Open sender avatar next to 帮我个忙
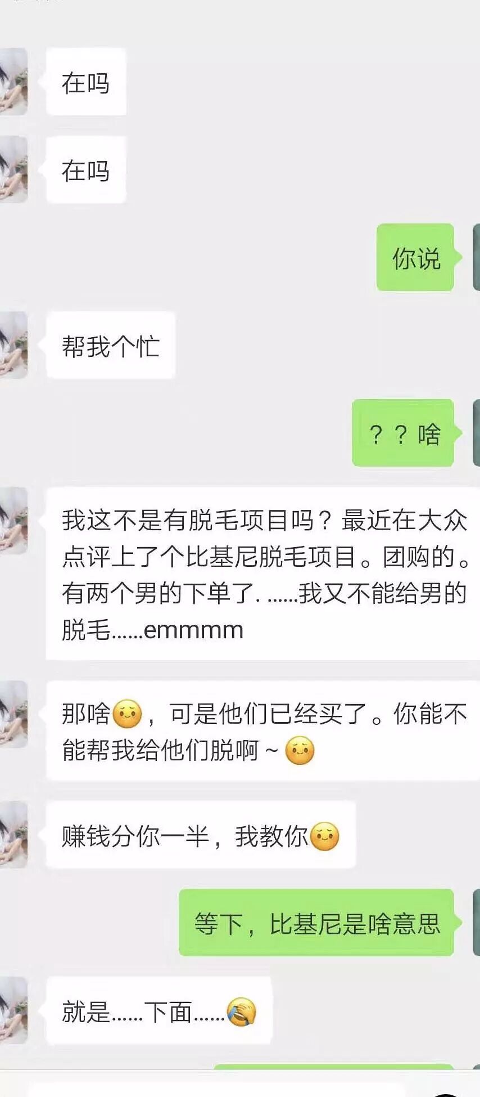 click(x=13, y=345)
